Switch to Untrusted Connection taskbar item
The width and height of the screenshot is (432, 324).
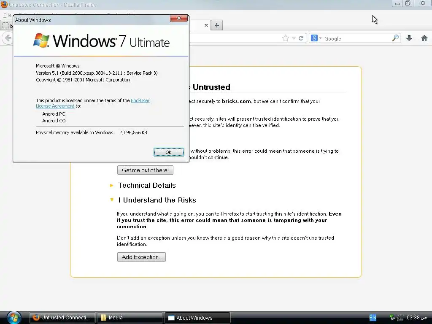tap(62, 318)
